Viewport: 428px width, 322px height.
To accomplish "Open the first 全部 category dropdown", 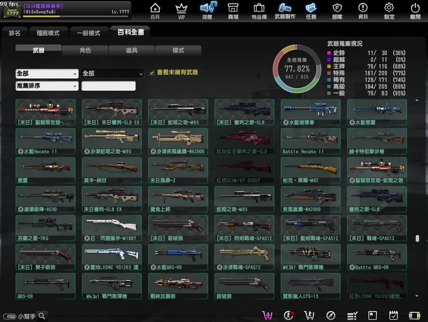I will (x=47, y=74).
